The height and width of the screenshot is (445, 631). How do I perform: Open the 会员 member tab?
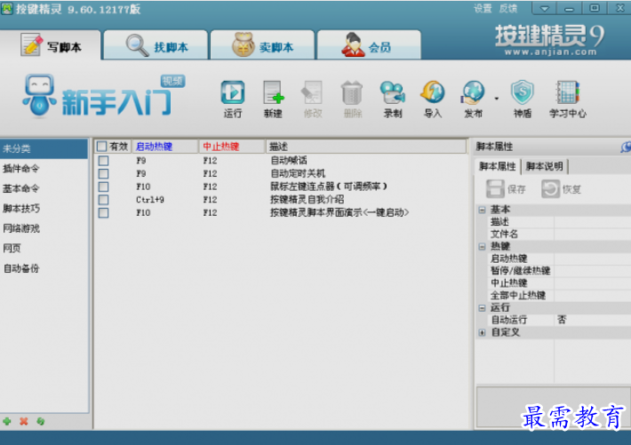(x=369, y=45)
